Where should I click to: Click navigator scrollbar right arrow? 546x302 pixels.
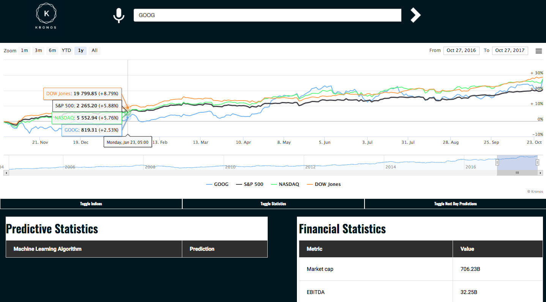pyautogui.click(x=540, y=173)
